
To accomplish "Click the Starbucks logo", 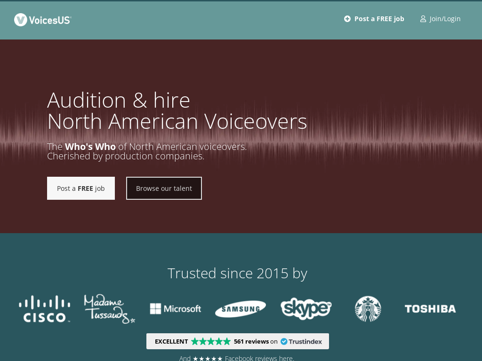I will (368, 309).
